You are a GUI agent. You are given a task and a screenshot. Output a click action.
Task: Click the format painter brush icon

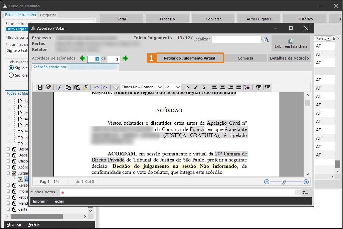(85, 87)
